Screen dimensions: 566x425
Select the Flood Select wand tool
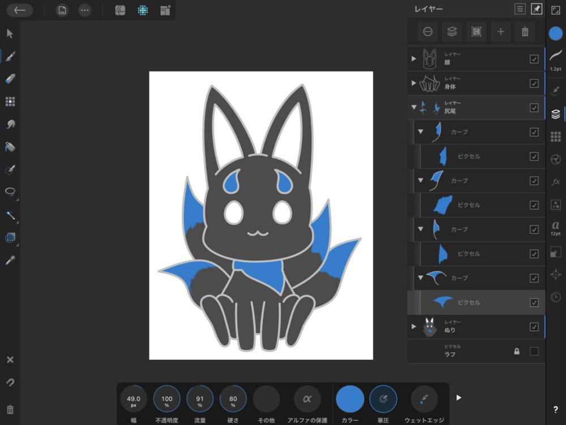10,215
